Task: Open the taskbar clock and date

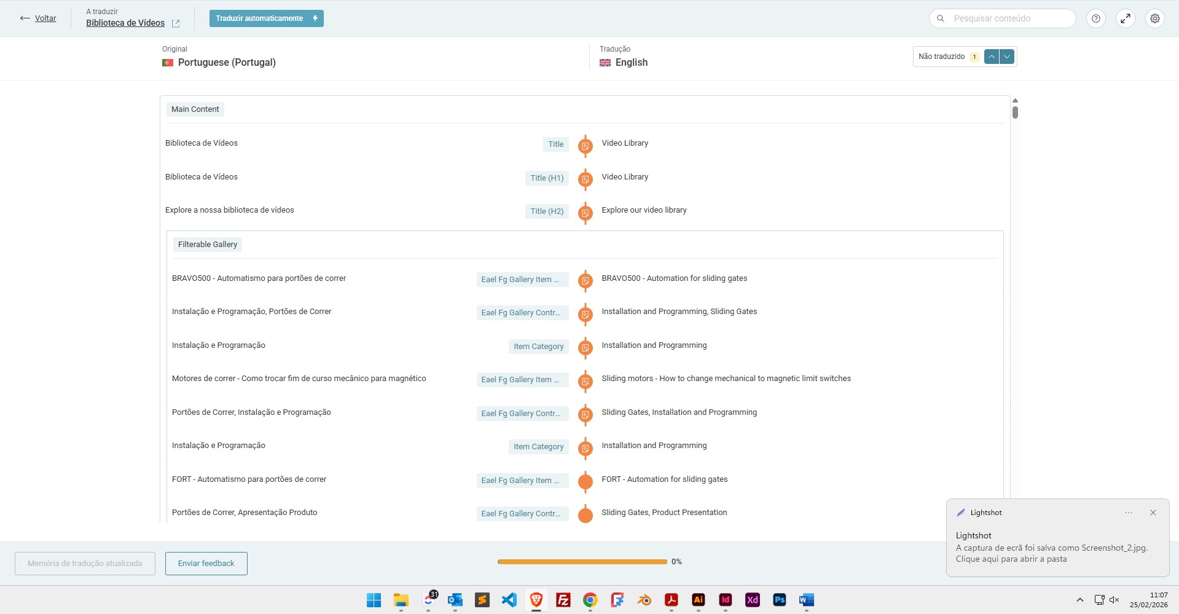Action: pyautogui.click(x=1149, y=600)
